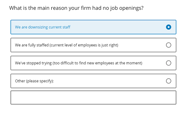Click the word 'downsizing' in the selected option
188x115 pixels.
[x=38, y=27]
